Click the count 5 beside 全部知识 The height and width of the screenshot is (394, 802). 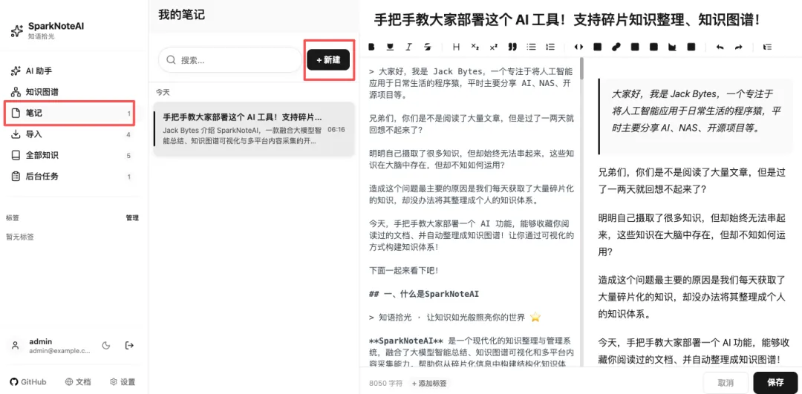click(x=128, y=156)
